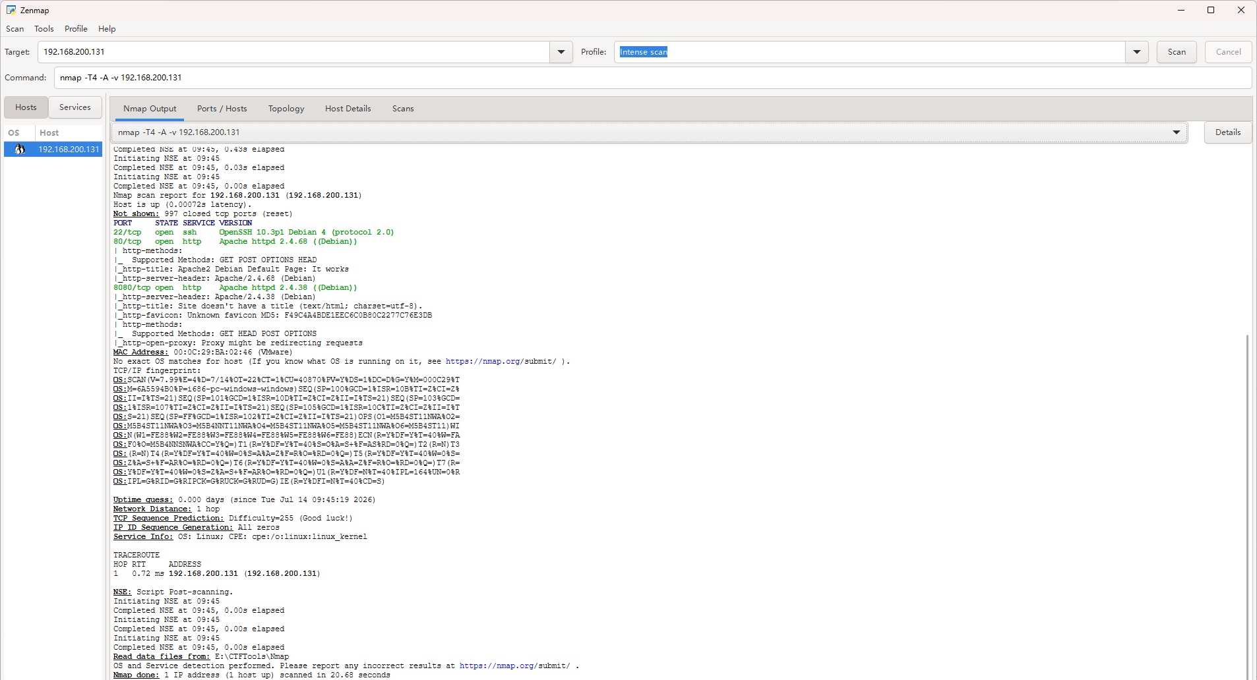Switch to the Topology tab

[286, 109]
